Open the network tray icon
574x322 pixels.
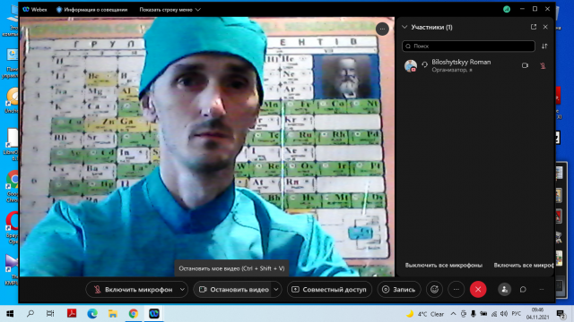click(494, 314)
